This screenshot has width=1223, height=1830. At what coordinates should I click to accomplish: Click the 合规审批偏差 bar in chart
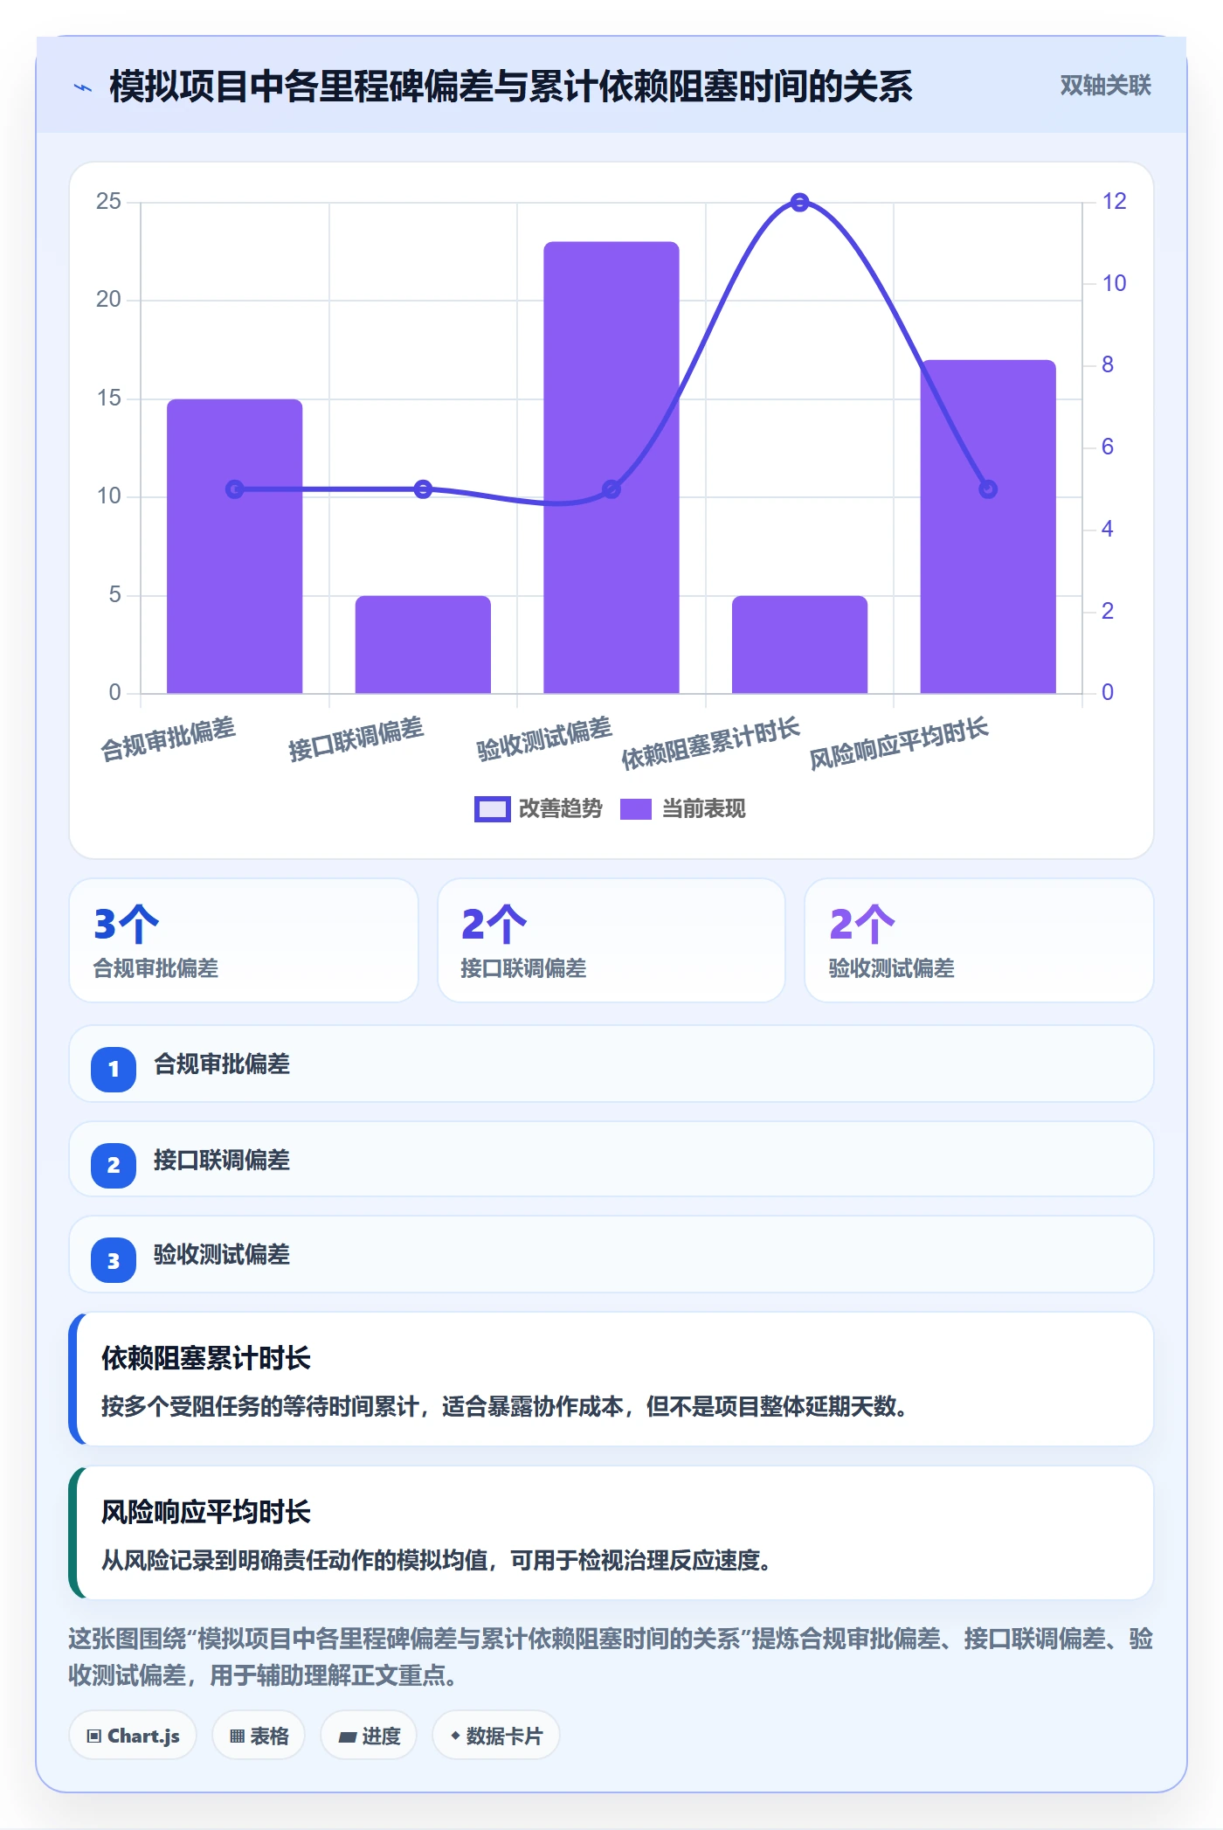(x=235, y=547)
